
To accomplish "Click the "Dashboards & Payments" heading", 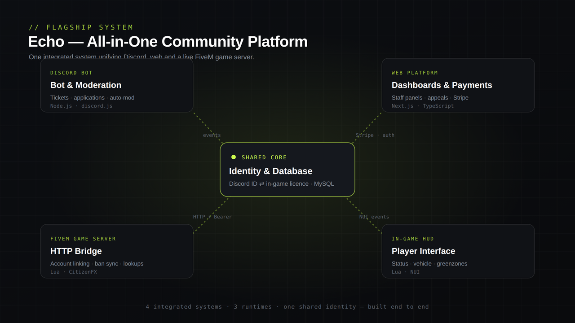I will pos(442,85).
